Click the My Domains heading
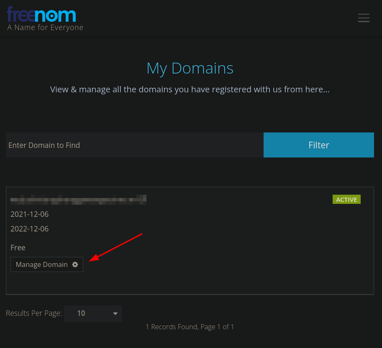The height and width of the screenshot is (348, 382). [x=190, y=68]
